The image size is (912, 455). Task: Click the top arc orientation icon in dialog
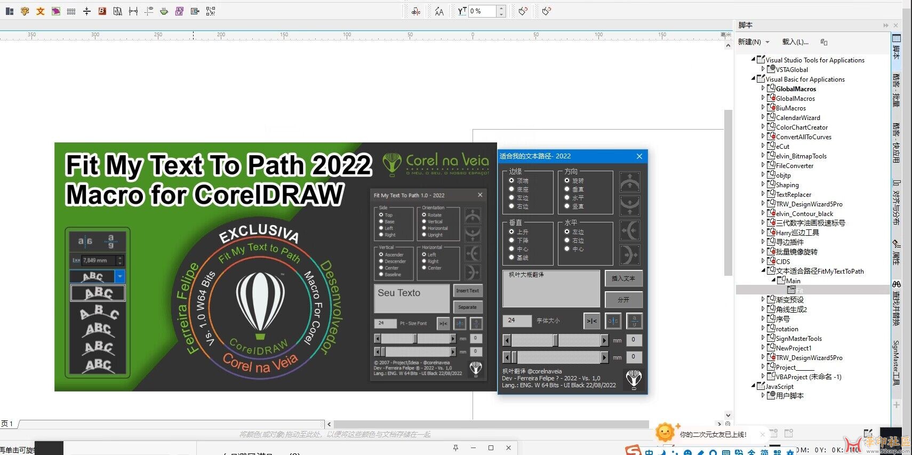tap(630, 182)
